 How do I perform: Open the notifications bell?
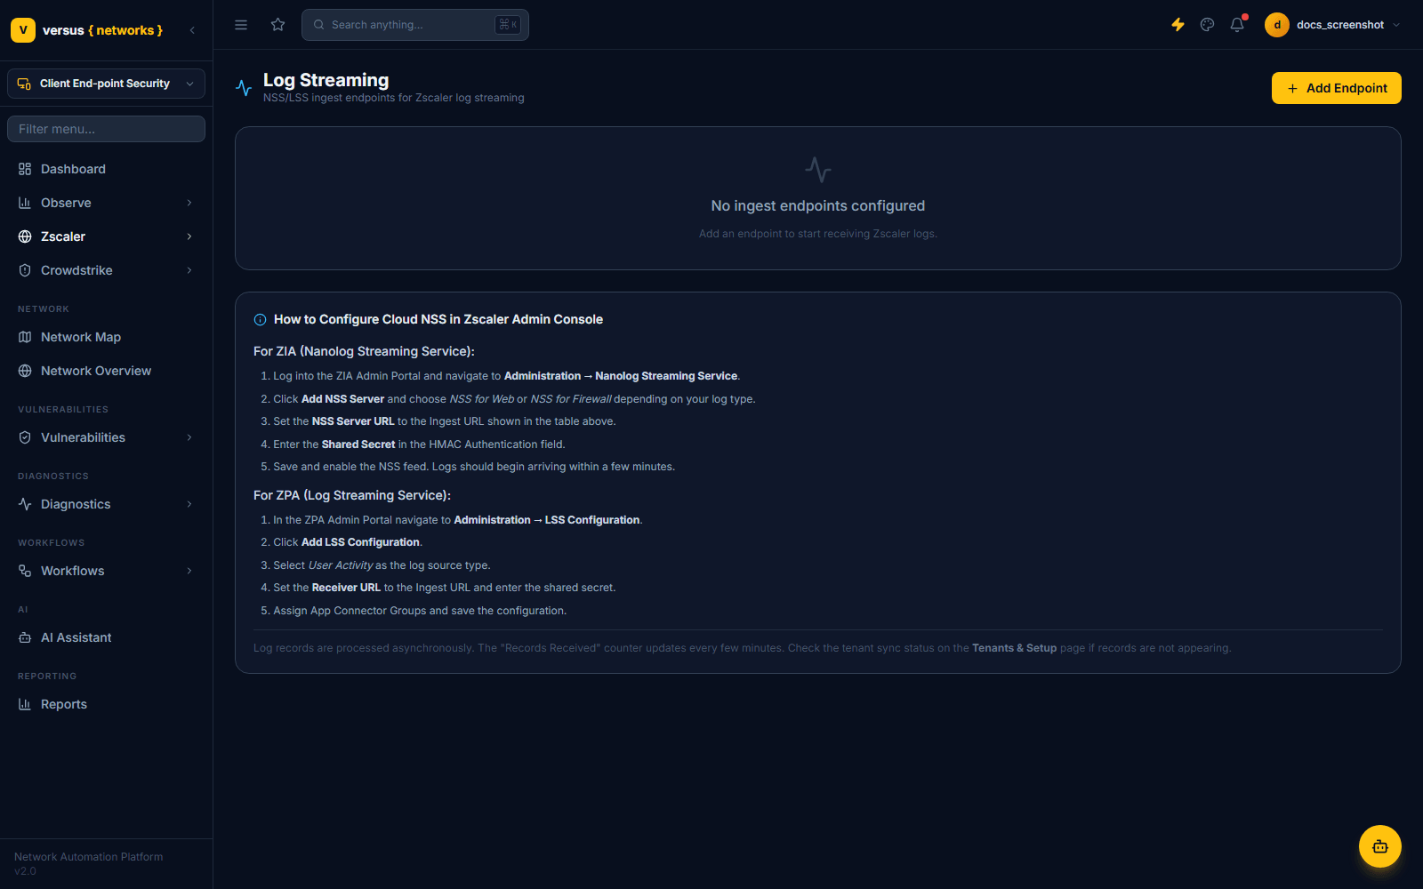pos(1237,25)
